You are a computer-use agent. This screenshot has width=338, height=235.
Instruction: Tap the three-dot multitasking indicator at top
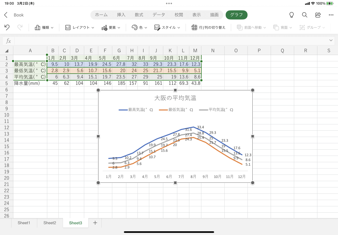coord(169,3)
